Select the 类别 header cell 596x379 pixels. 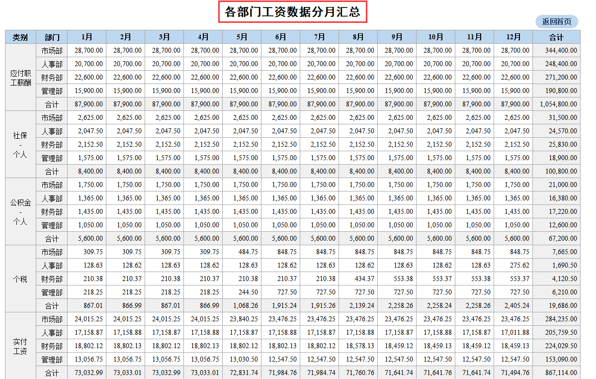point(20,37)
